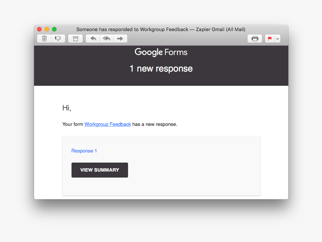
Task: Click the Google Forms header logo
Action: tap(161, 52)
